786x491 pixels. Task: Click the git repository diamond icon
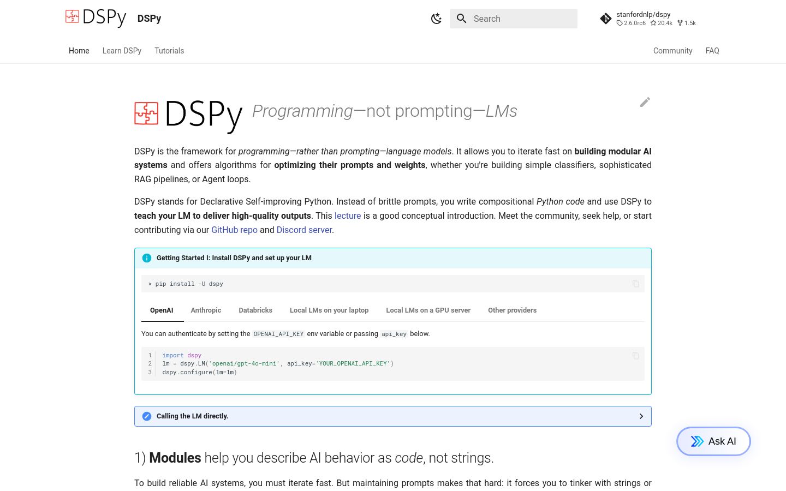pyautogui.click(x=606, y=19)
